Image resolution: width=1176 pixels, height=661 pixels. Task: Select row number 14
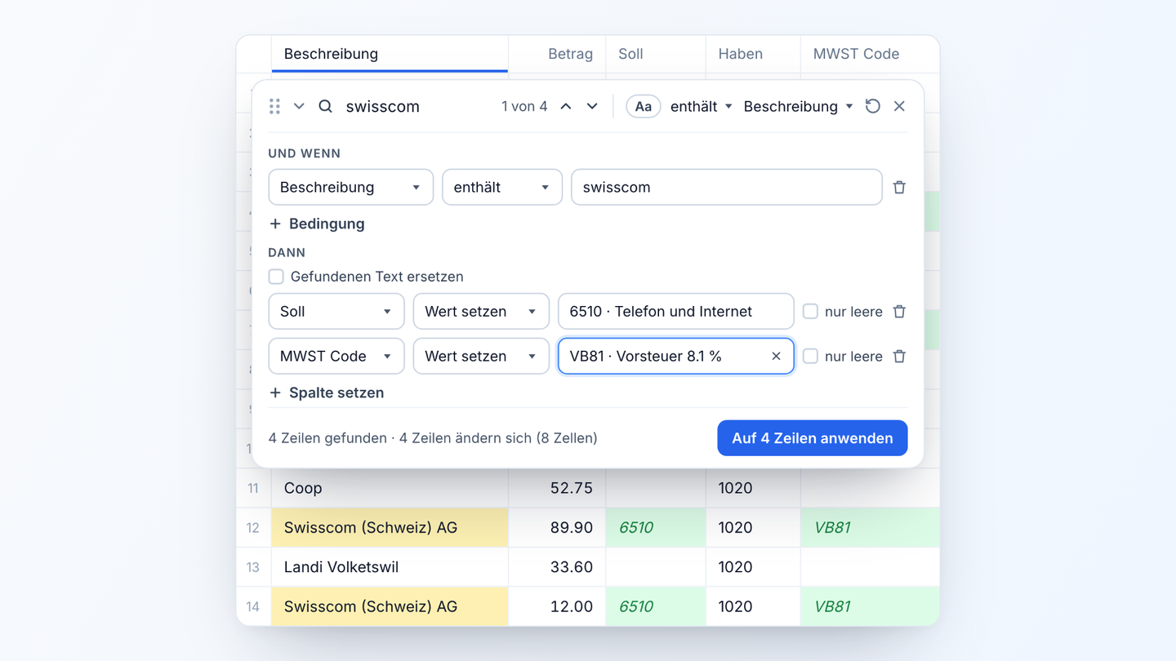[253, 606]
